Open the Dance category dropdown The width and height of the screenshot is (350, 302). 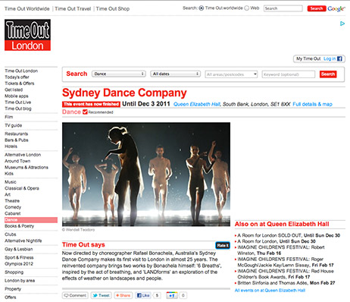pyautogui.click(x=119, y=74)
